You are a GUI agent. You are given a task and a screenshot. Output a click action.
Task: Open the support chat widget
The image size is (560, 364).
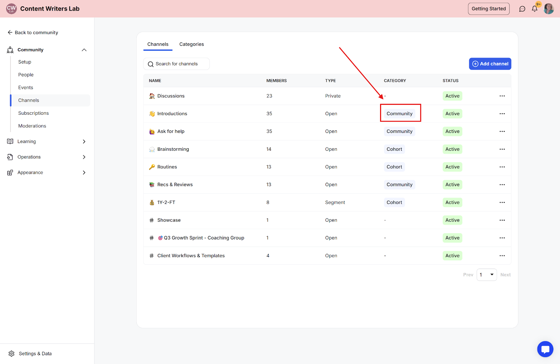tap(545, 349)
